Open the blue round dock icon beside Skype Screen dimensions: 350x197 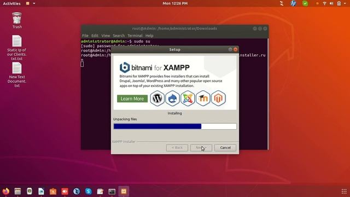[77, 192]
